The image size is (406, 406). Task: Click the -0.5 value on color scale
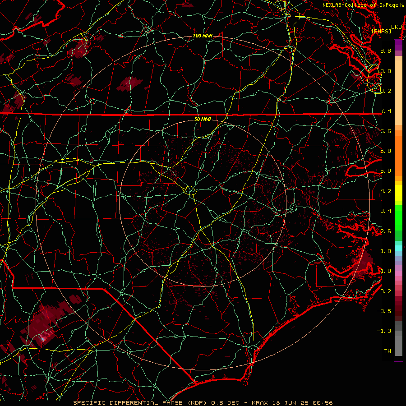384,311
